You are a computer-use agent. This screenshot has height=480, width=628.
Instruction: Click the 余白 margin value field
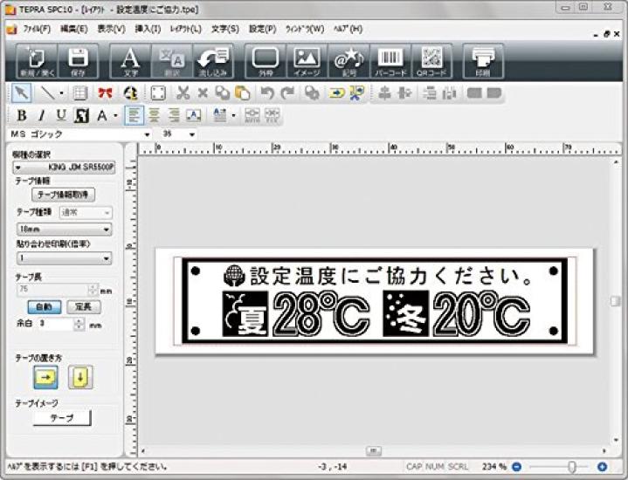tap(53, 324)
